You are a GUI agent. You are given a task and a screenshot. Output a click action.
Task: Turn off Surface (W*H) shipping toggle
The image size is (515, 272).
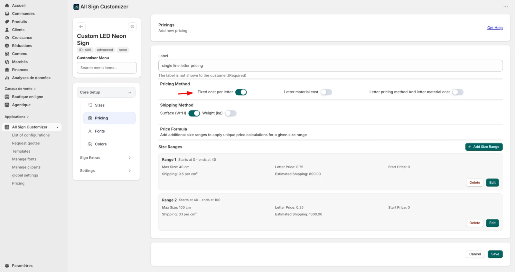(194, 113)
